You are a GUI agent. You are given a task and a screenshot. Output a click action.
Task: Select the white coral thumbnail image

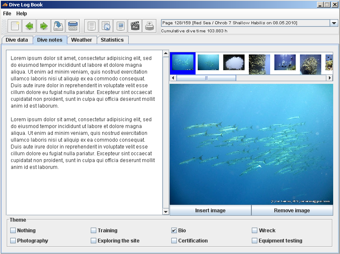(x=234, y=63)
